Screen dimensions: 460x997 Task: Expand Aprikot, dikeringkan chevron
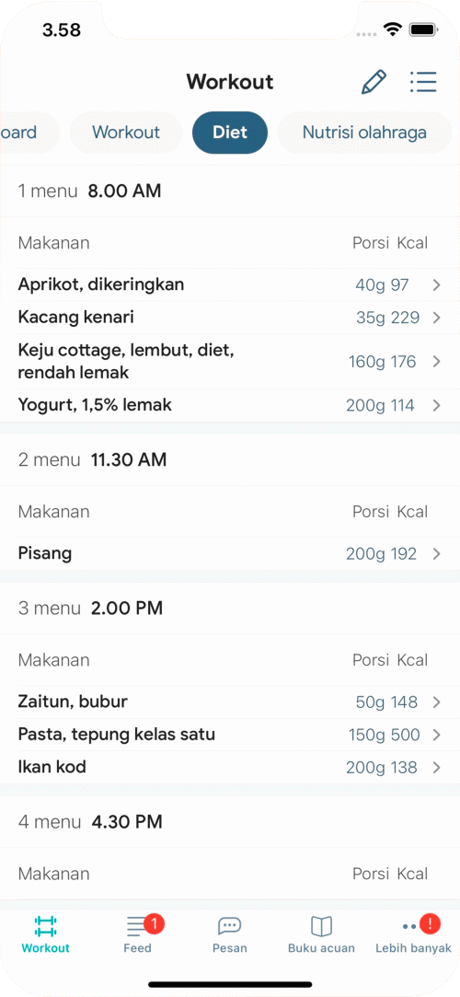pyautogui.click(x=436, y=284)
